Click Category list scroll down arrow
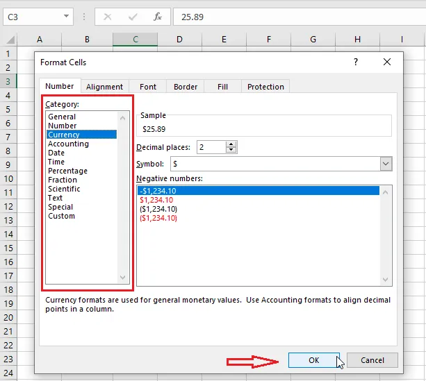Image resolution: width=426 pixels, height=381 pixels. pyautogui.click(x=122, y=278)
